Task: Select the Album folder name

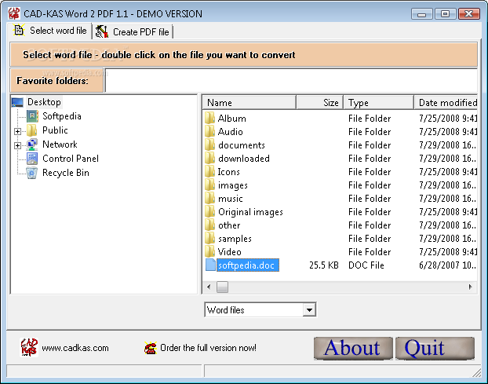Action: (232, 119)
